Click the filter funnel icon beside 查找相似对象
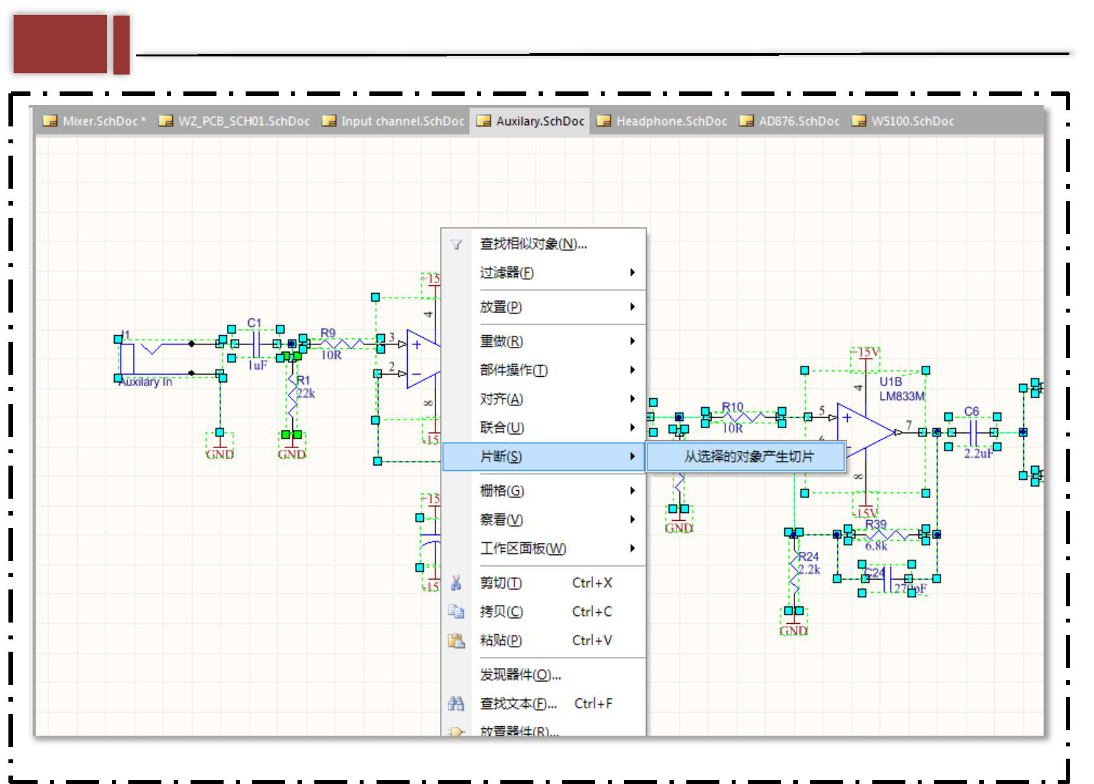The image size is (1094, 784). tap(456, 244)
